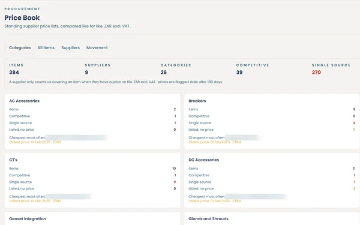Click Listed, no price in CT's card
360x225 pixels.
(x=92, y=188)
